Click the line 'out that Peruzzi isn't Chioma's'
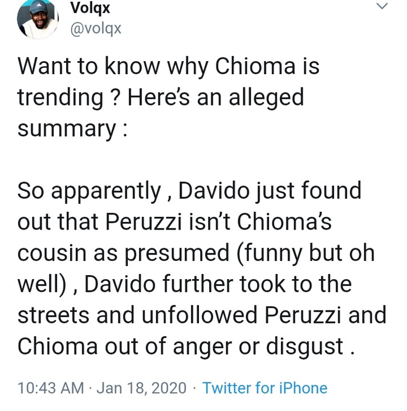This screenshot has width=407, height=411. coord(174,222)
